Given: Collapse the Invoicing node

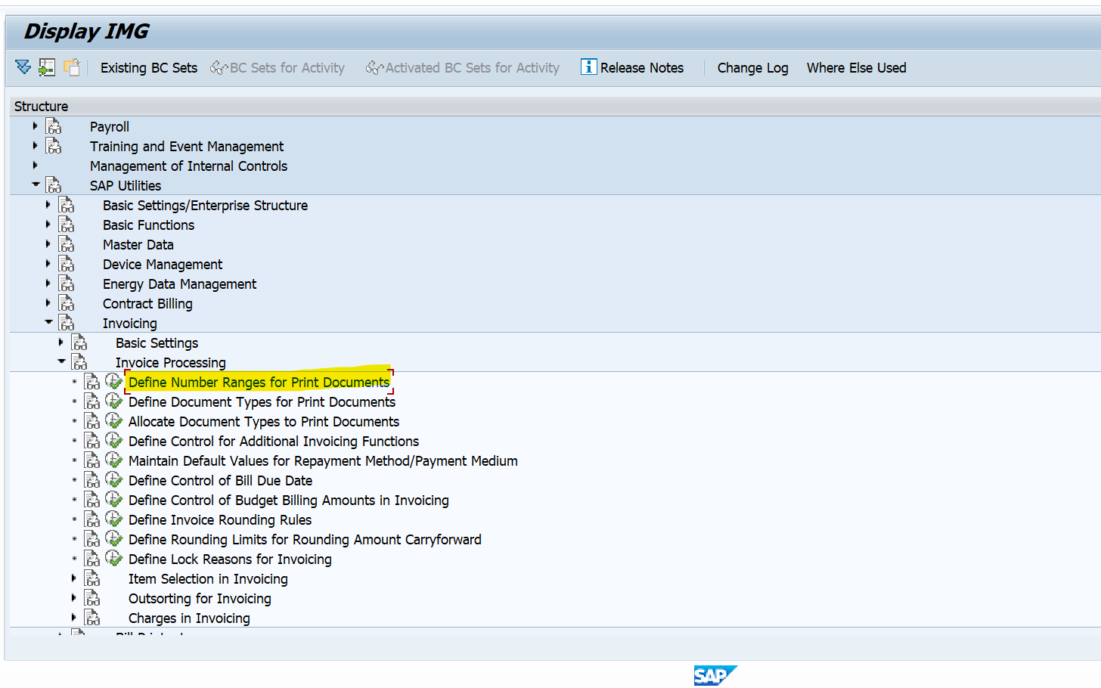Looking at the screenshot, I should [48, 321].
